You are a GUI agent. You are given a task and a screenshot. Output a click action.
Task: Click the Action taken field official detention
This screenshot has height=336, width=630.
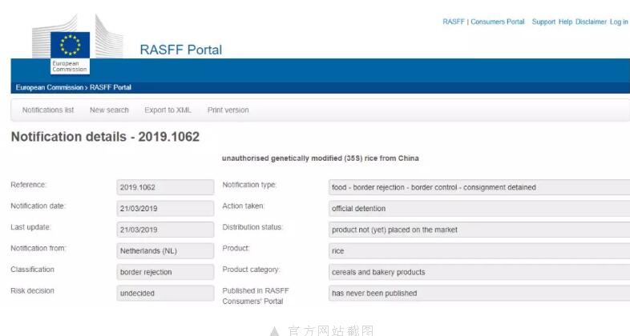[479, 209]
